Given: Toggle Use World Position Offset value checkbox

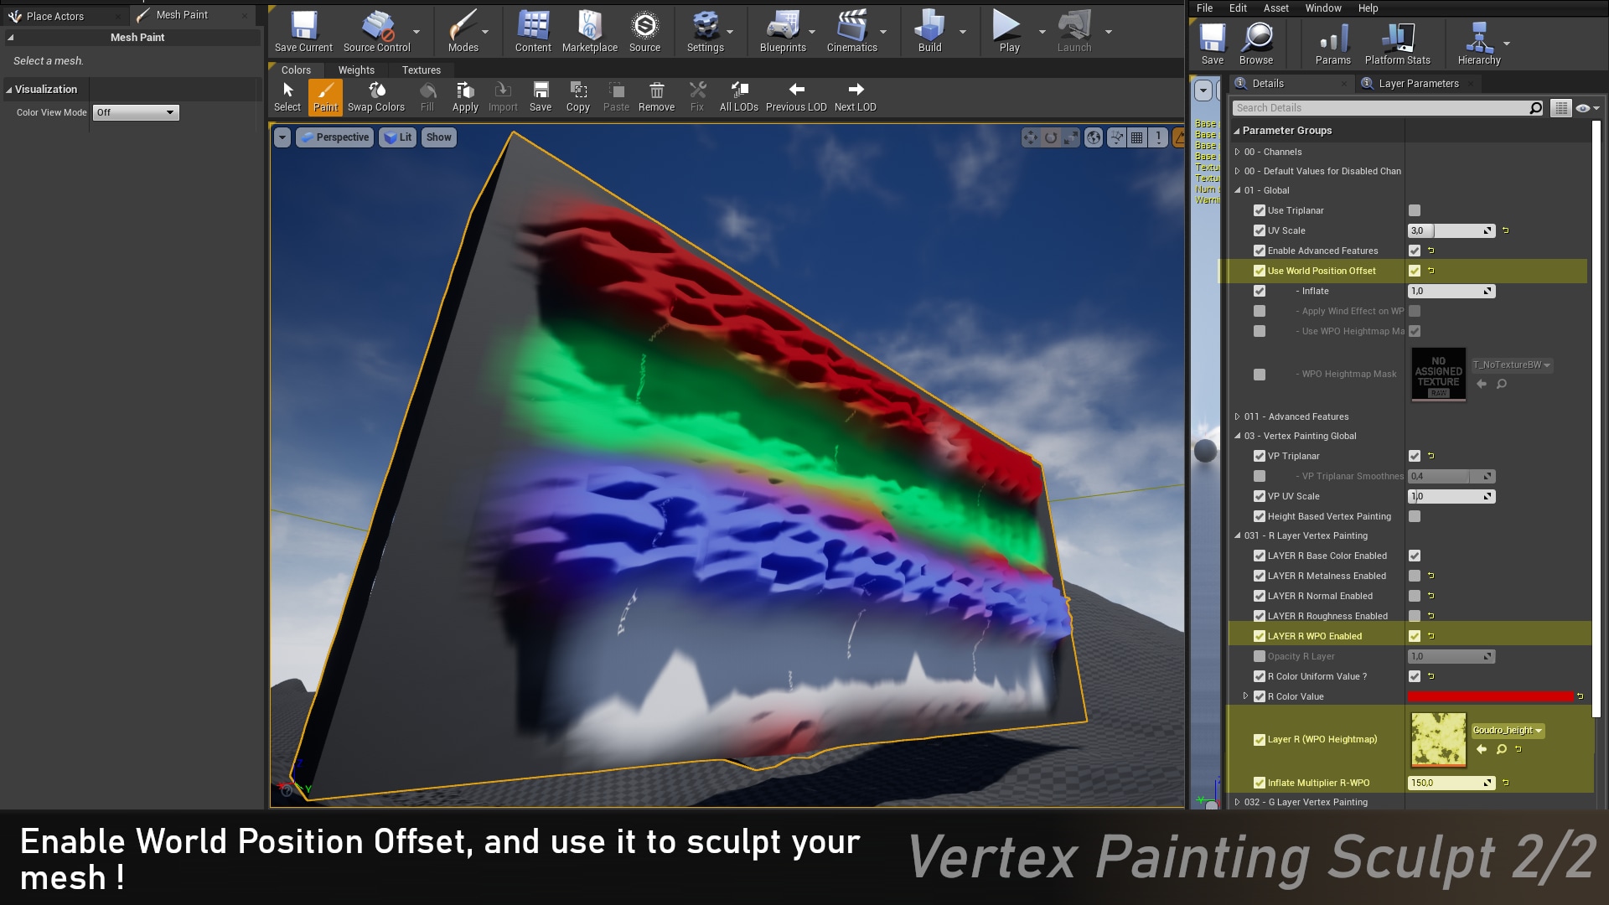Looking at the screenshot, I should (x=1415, y=271).
